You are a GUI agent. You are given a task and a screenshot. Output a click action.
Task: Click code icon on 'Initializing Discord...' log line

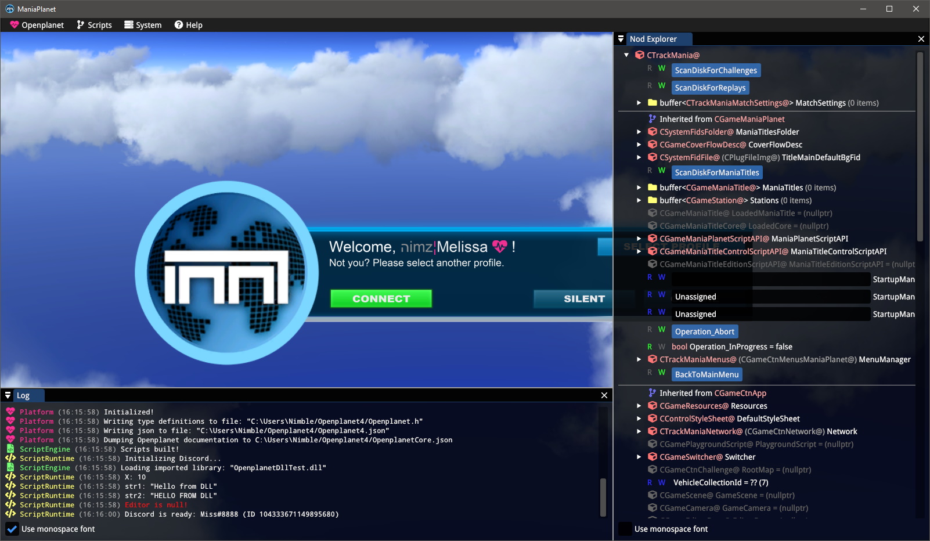click(10, 459)
